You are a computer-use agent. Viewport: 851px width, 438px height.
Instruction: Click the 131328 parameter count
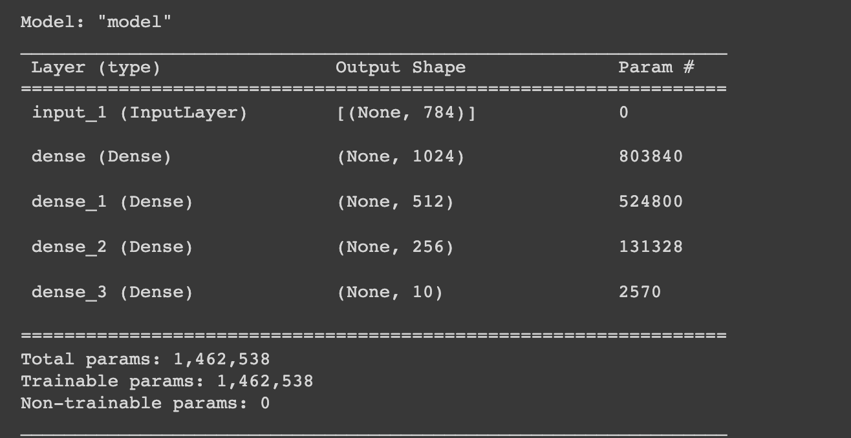coord(651,247)
